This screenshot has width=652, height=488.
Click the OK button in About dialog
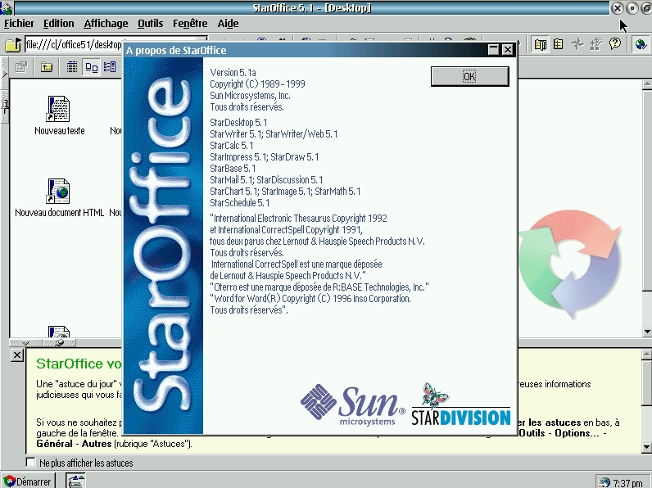pyautogui.click(x=469, y=76)
